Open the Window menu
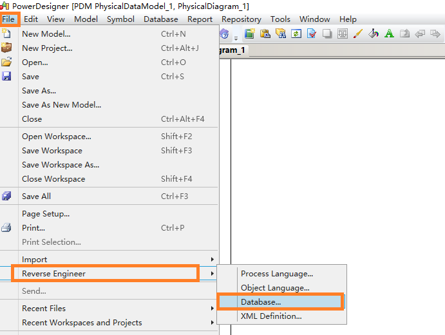This screenshot has width=445, height=335. pyautogui.click(x=314, y=19)
